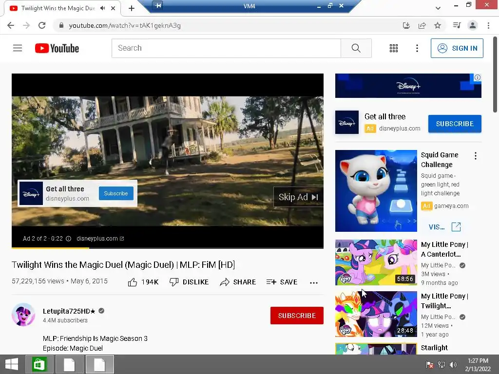Viewport: 499px width, 374px height.
Task: Open YouTube settings three-dot menu in header
Action: point(417,48)
